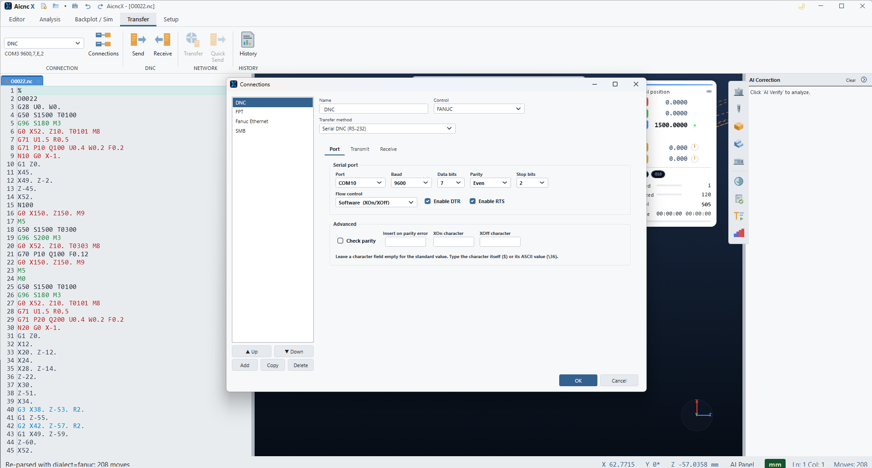The width and height of the screenshot is (872, 468).
Task: Click the Send ribbon icon
Action: pos(138,44)
